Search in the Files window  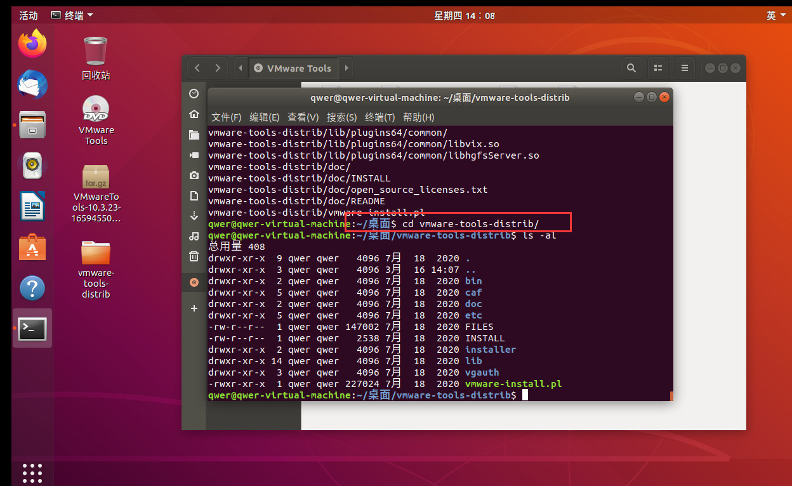[x=631, y=68]
